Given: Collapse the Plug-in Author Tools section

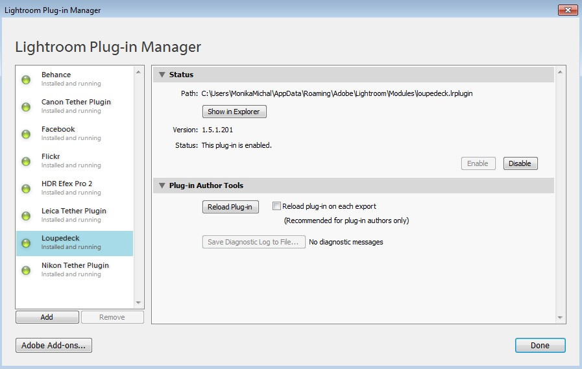Looking at the screenshot, I should tap(162, 185).
